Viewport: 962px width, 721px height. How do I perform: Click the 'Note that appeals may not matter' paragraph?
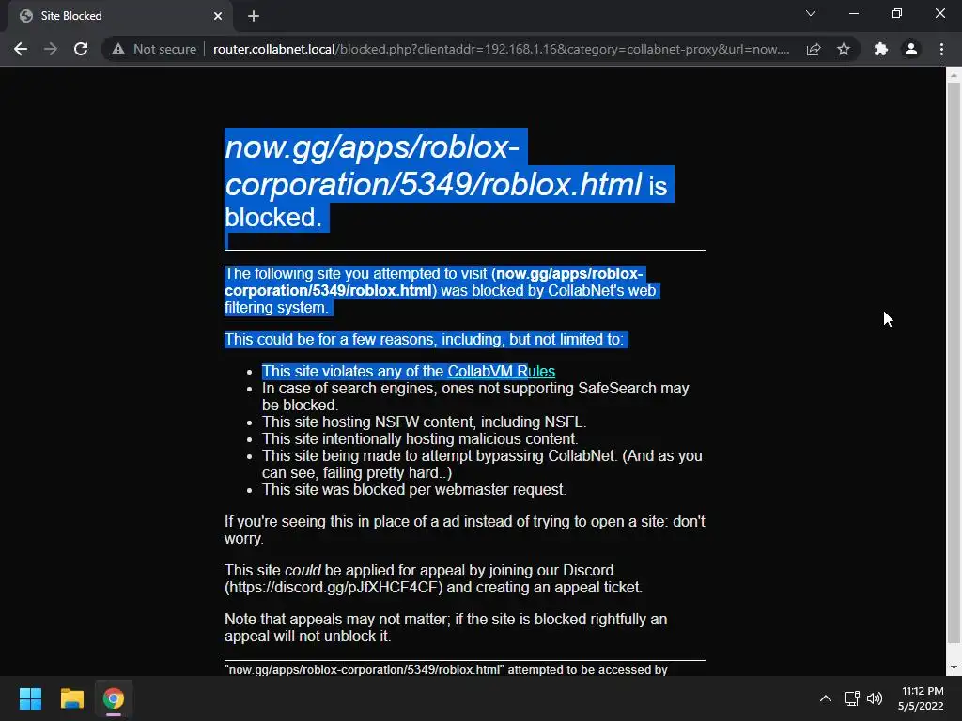point(445,628)
